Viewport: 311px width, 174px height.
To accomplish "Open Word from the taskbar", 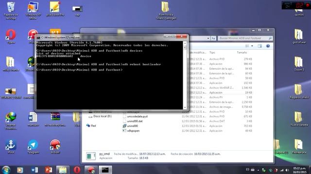I will point(35,170).
